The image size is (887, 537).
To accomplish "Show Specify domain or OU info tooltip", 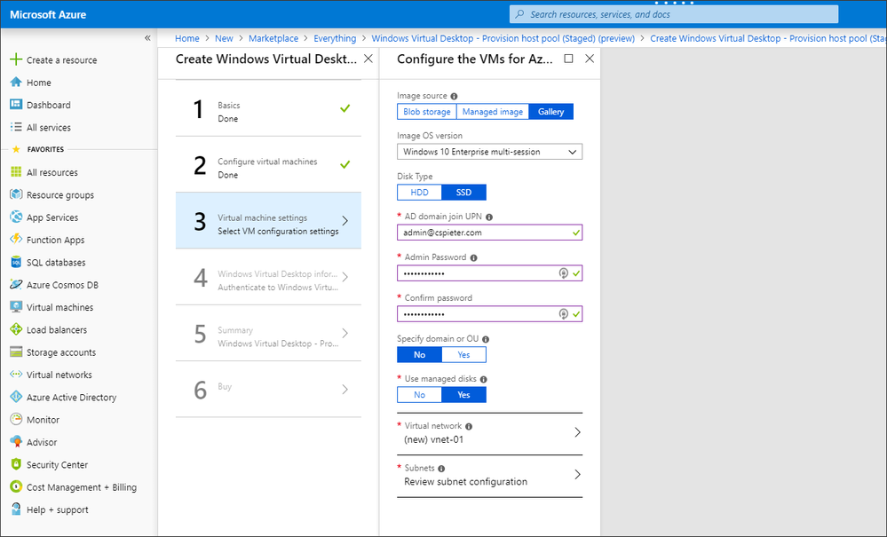I will click(x=486, y=339).
